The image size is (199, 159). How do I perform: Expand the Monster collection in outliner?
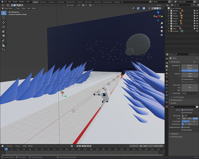[x=169, y=11]
